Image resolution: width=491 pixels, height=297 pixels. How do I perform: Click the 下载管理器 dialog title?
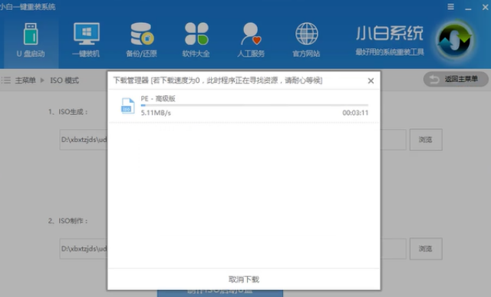pyautogui.click(x=218, y=81)
